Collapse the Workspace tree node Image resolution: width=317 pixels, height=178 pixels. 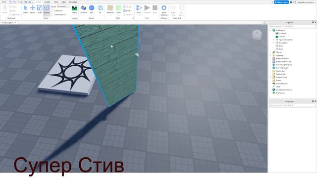[270, 30]
